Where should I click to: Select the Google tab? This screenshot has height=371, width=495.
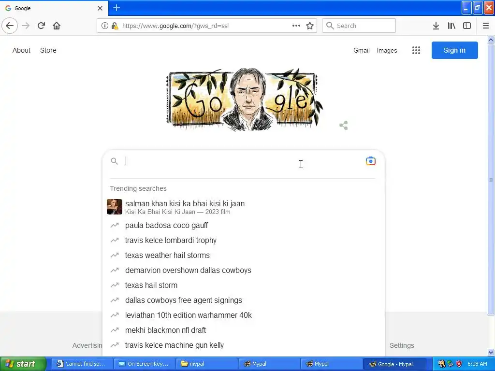pos(54,8)
